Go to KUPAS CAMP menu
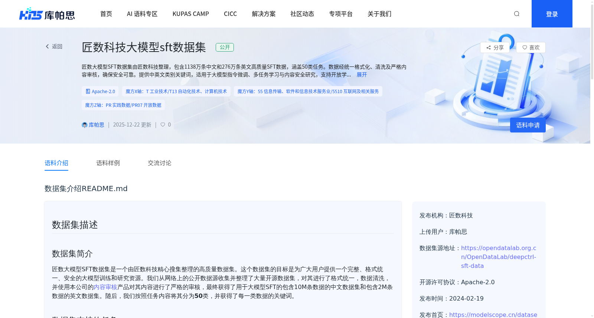594x318 pixels. 191,14
